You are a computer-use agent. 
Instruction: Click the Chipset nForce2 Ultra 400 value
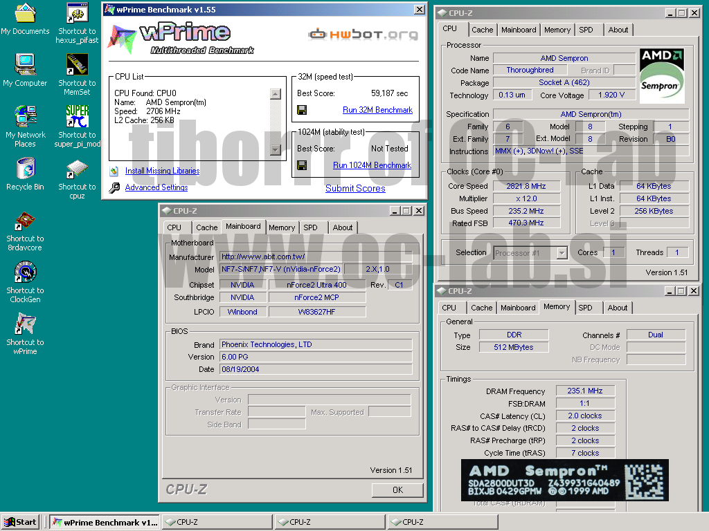click(316, 285)
